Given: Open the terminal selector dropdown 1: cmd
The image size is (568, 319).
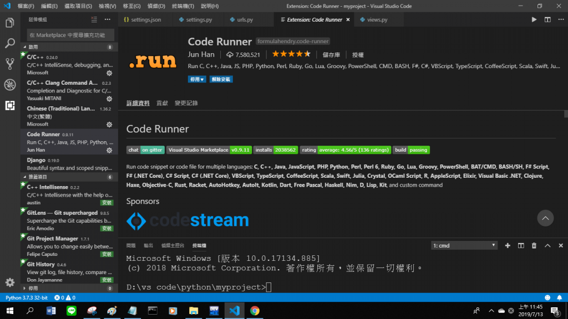Looking at the screenshot, I should 464,245.
